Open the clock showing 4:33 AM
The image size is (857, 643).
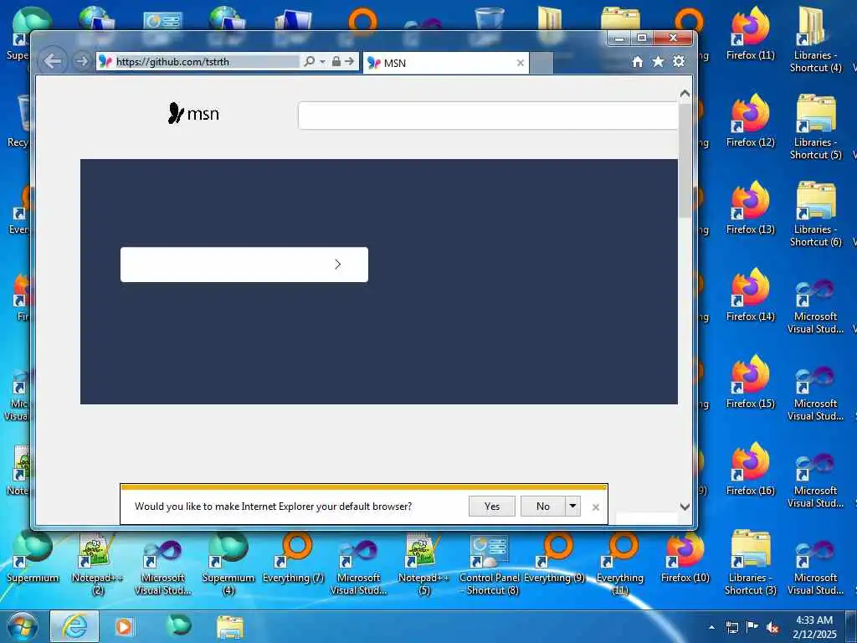(x=814, y=627)
